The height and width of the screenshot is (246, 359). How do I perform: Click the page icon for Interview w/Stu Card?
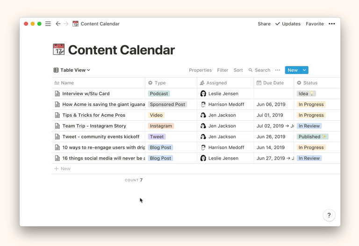point(57,94)
